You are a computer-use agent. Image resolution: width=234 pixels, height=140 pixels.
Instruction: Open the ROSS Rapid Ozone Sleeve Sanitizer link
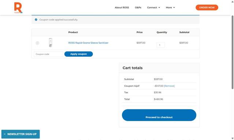pyautogui.click(x=88, y=43)
